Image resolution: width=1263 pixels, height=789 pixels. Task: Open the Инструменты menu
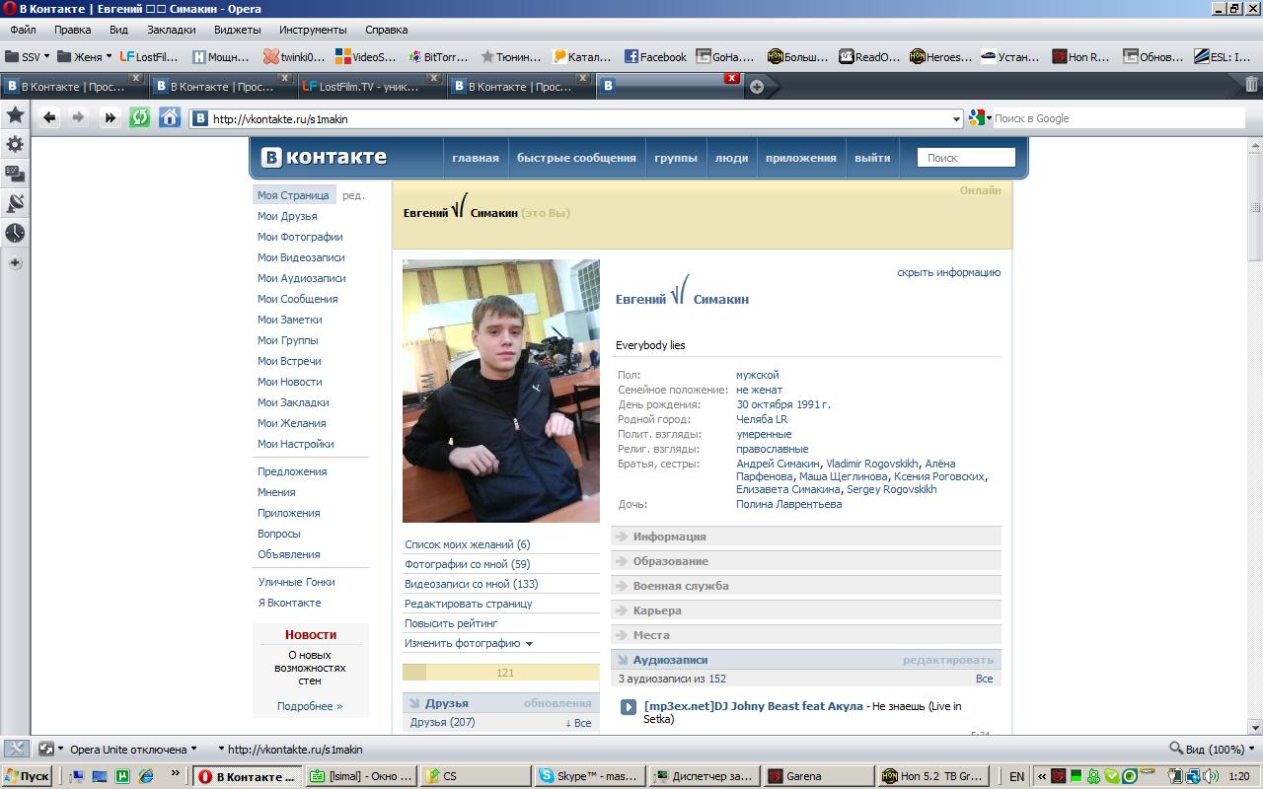[313, 30]
